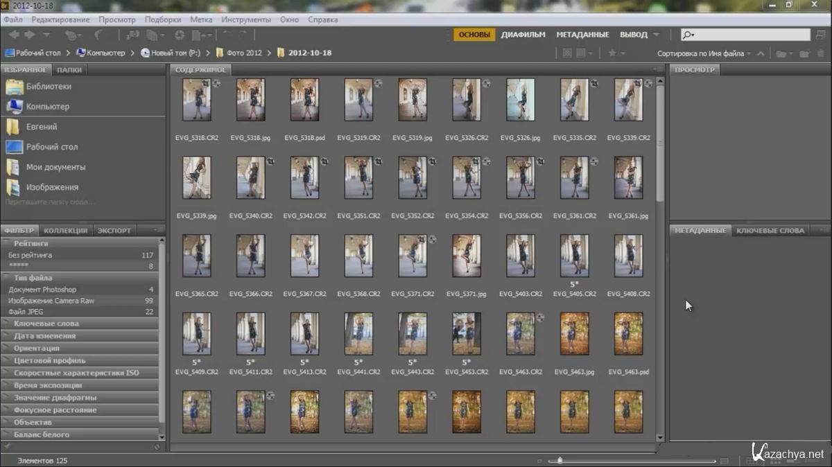Switch to the Коллекции tab
Viewport: 832px width, 467px height.
coord(65,231)
